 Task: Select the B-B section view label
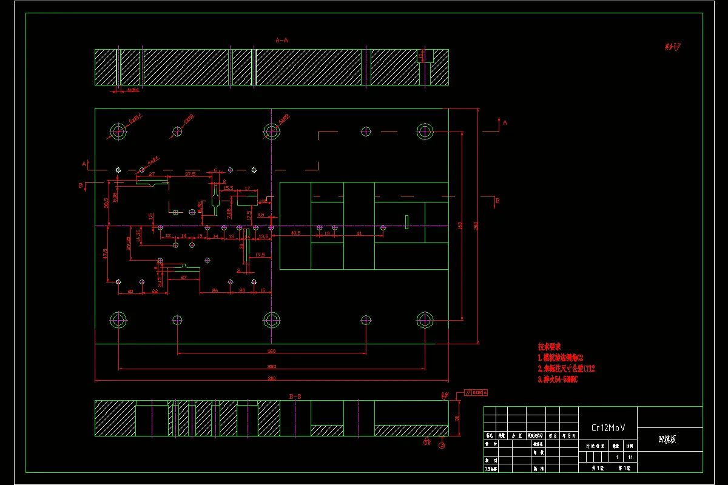[x=295, y=396]
